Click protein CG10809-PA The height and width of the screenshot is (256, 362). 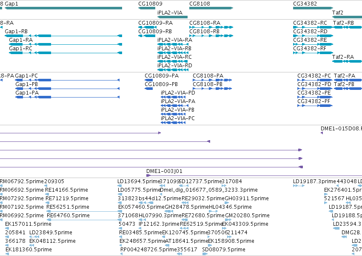click(x=149, y=80)
